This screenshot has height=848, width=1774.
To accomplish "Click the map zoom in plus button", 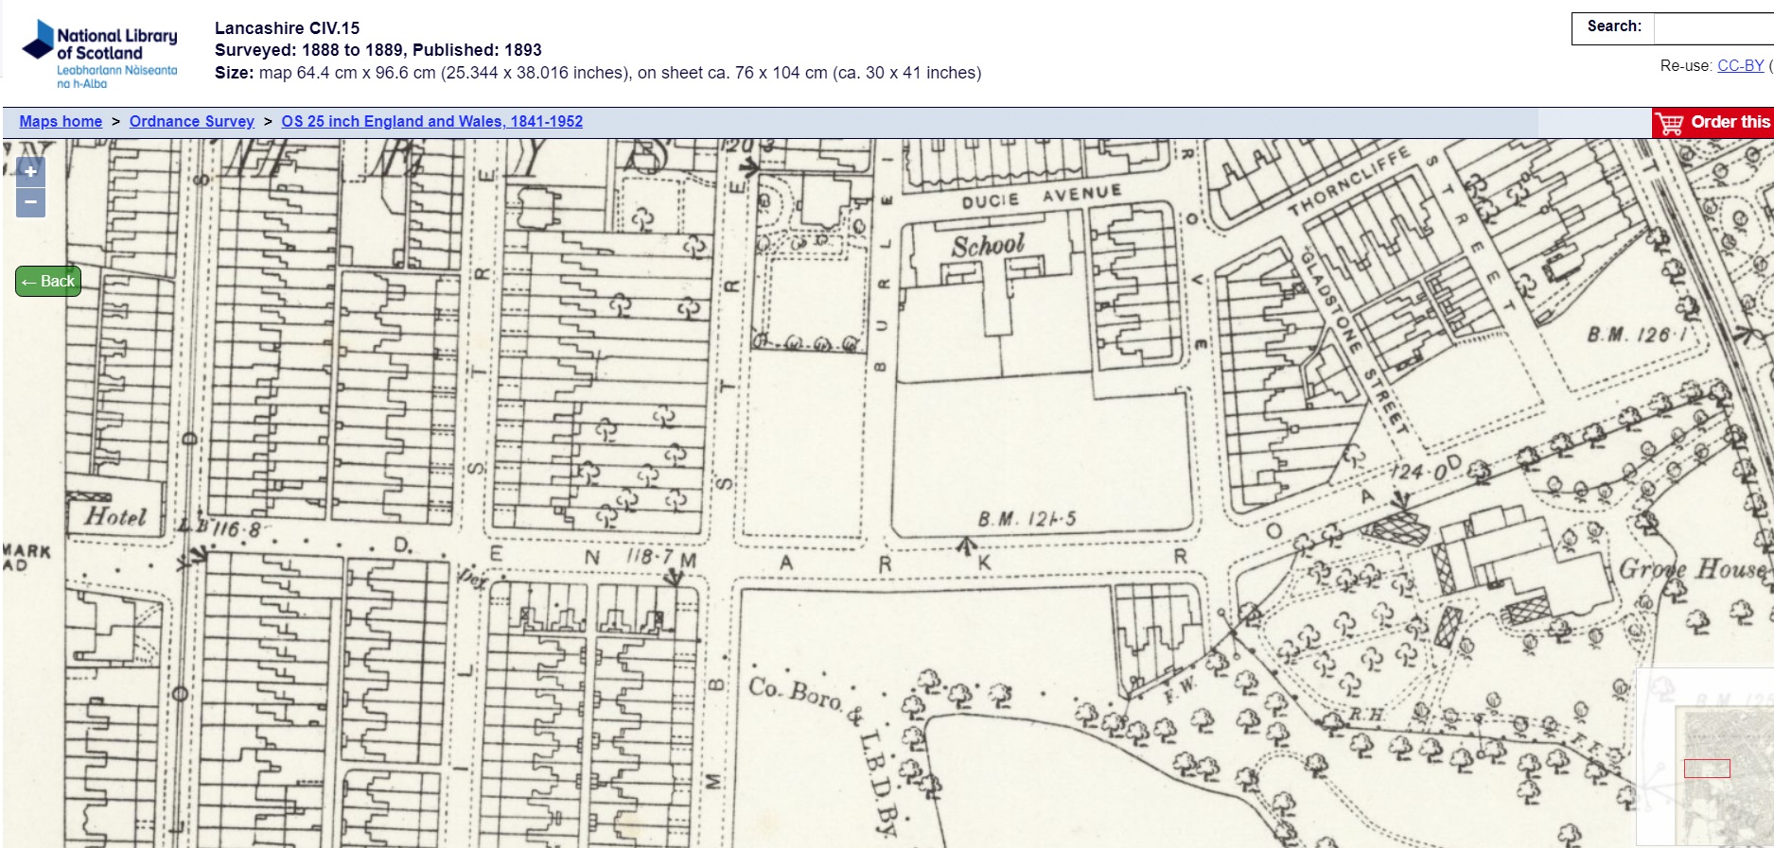I will (30, 171).
